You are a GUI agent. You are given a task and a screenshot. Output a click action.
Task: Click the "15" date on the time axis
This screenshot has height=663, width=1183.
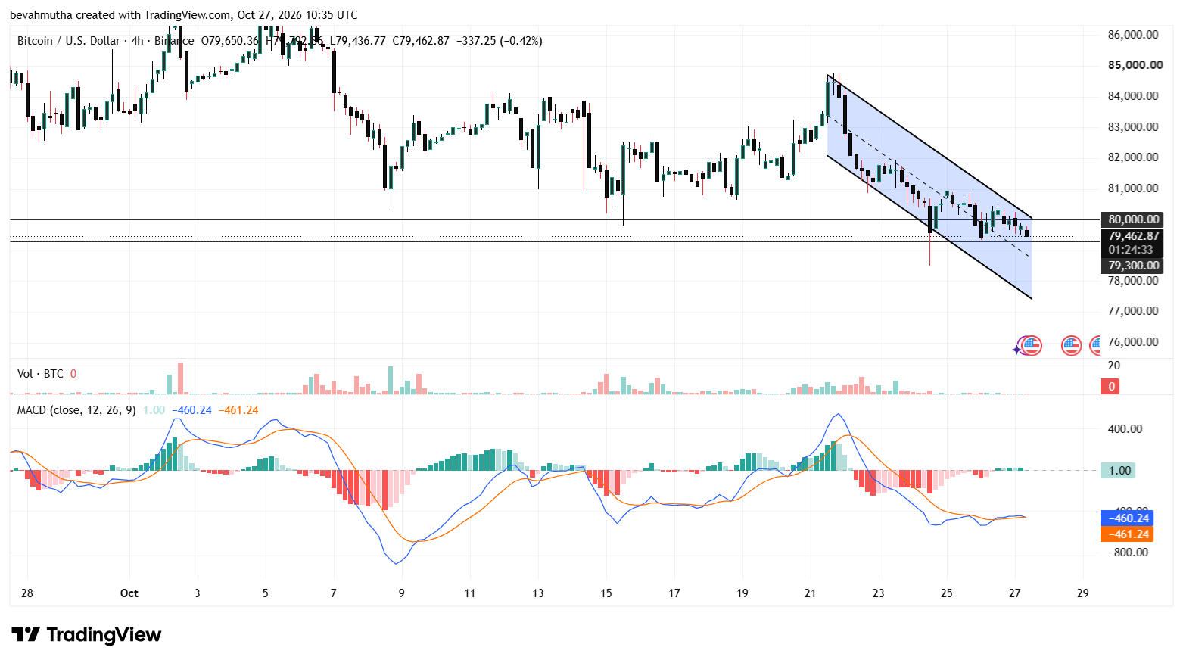coord(606,593)
